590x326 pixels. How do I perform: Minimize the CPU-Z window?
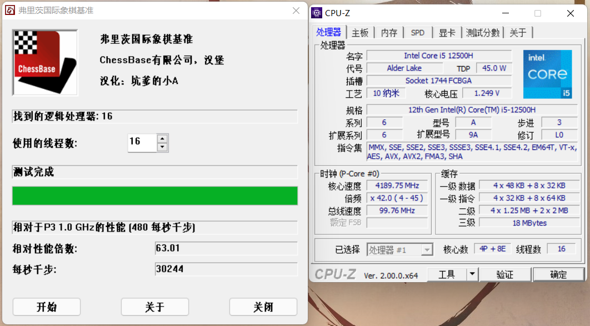pos(506,13)
